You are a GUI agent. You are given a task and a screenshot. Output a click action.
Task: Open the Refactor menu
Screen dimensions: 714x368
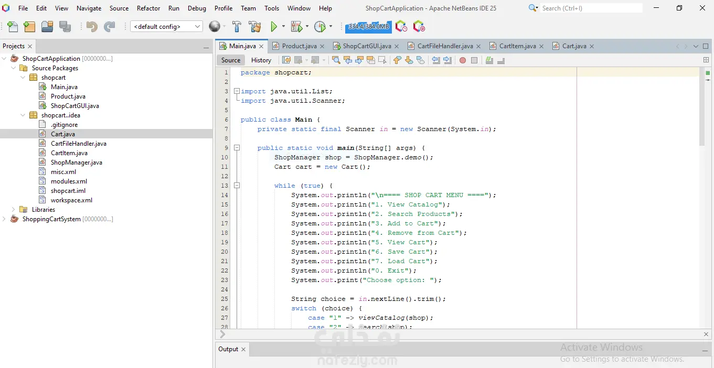pyautogui.click(x=148, y=8)
